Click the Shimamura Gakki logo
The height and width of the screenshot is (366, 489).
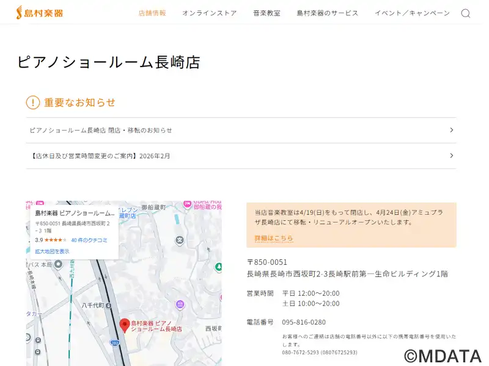pos(39,12)
